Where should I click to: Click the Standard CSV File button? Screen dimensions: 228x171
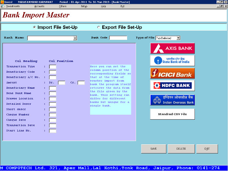click(x=172, y=114)
